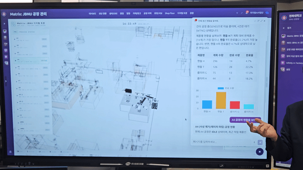The image size is (303, 170).
Task: Select process A2 in process status list
Action: pos(31,46)
